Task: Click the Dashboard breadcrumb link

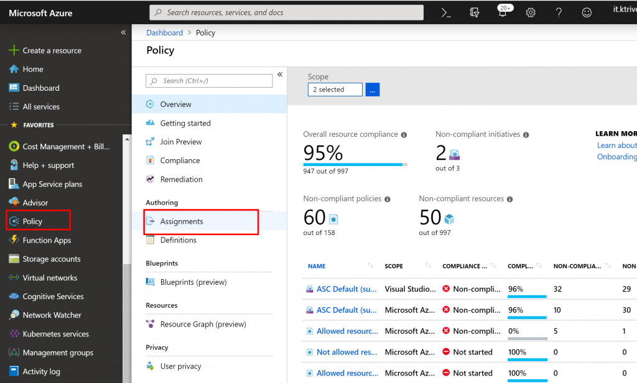Action: pos(164,33)
